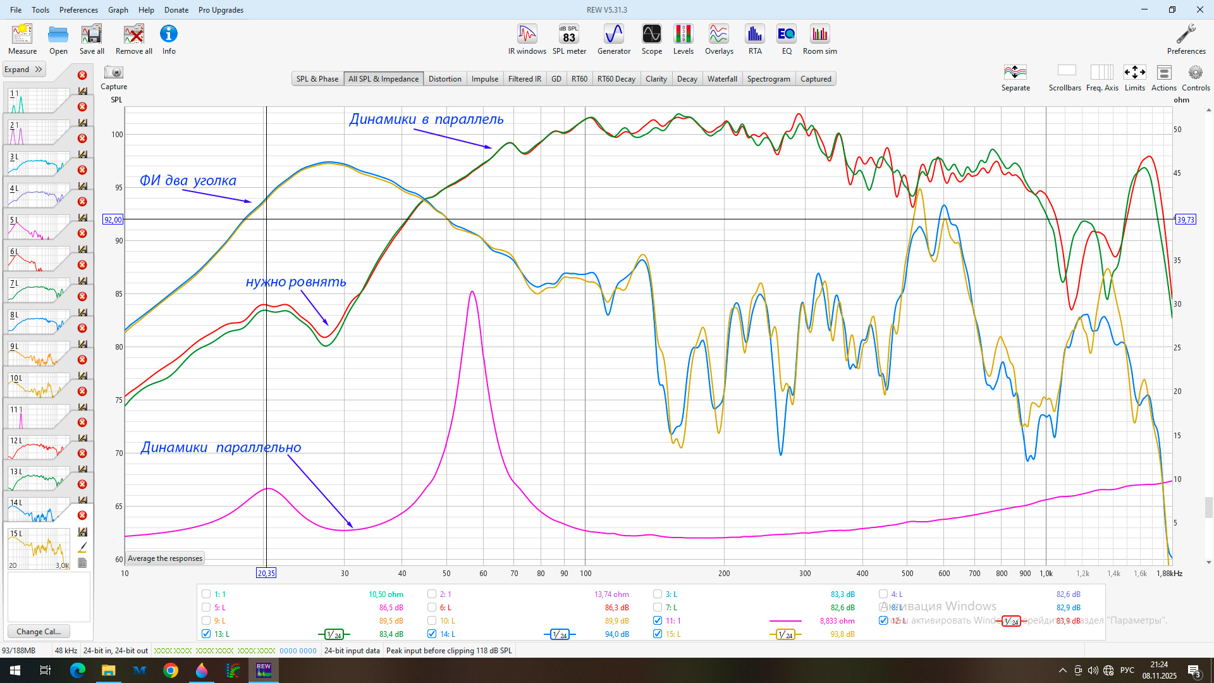Open the Change Cal dropdown button

(x=39, y=631)
